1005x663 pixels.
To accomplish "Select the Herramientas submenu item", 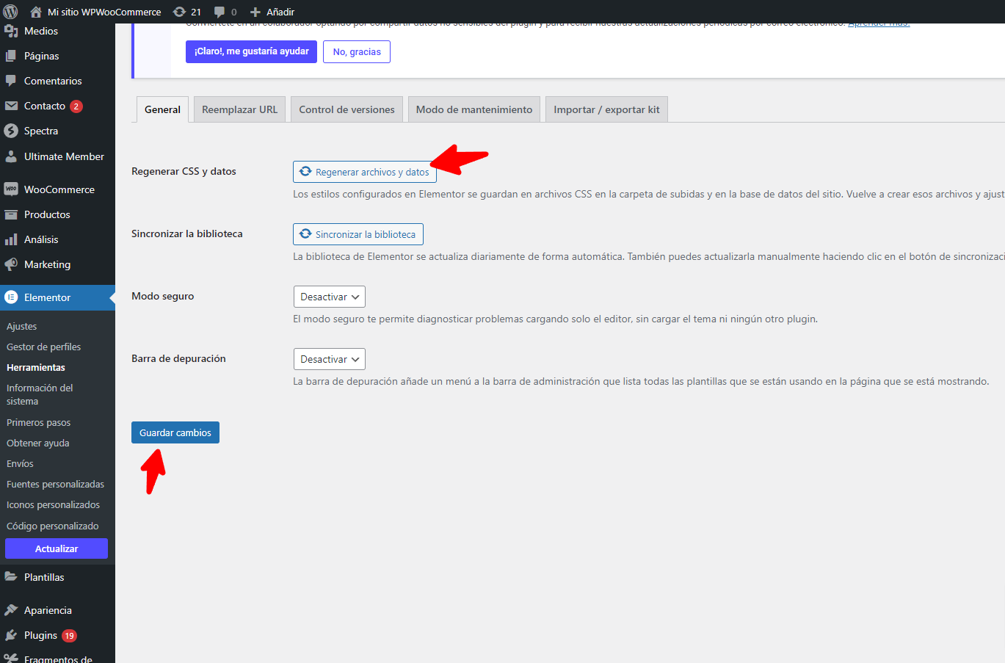I will (35, 367).
